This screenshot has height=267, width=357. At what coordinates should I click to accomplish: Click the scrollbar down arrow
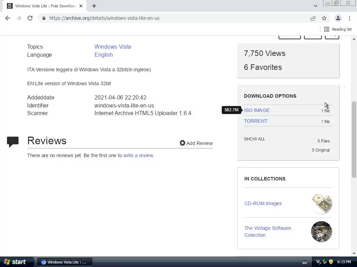pos(354,253)
